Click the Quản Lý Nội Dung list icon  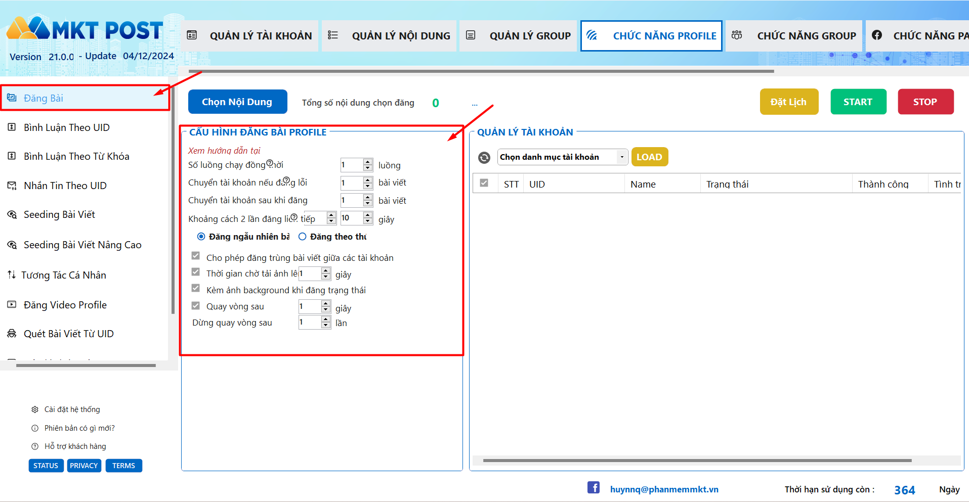coord(333,35)
